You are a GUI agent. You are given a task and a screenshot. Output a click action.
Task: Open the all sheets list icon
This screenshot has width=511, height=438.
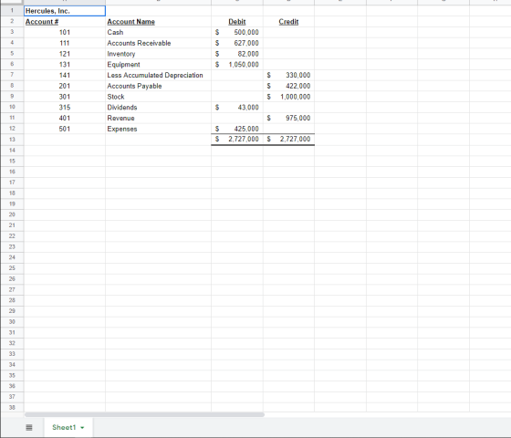(x=29, y=427)
